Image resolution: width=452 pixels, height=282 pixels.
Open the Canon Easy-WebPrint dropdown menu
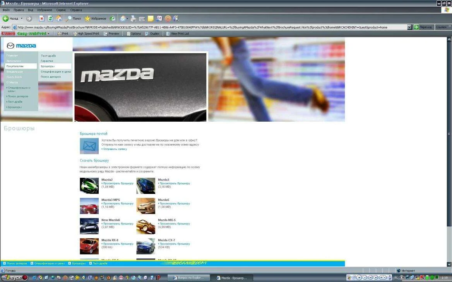[48, 34]
